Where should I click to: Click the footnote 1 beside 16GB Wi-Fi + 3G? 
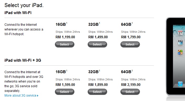click(x=67, y=71)
